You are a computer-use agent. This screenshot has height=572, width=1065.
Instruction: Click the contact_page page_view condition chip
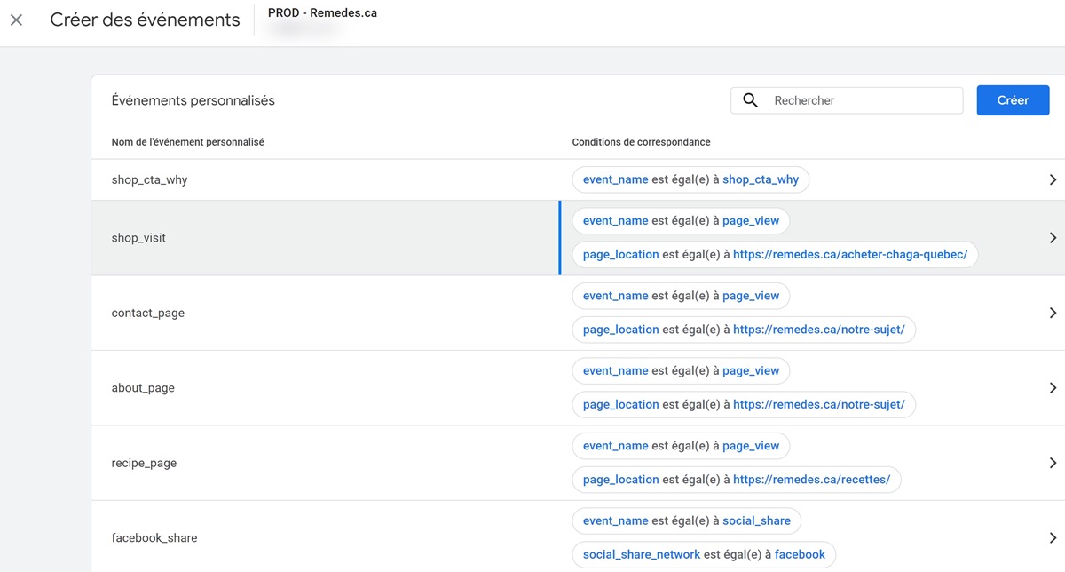[x=681, y=296]
